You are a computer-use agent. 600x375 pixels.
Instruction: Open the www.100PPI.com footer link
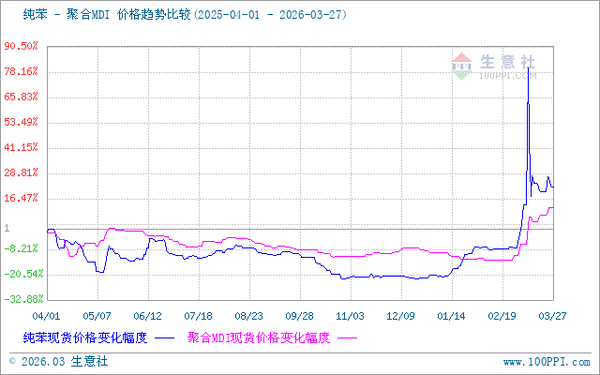547,361
